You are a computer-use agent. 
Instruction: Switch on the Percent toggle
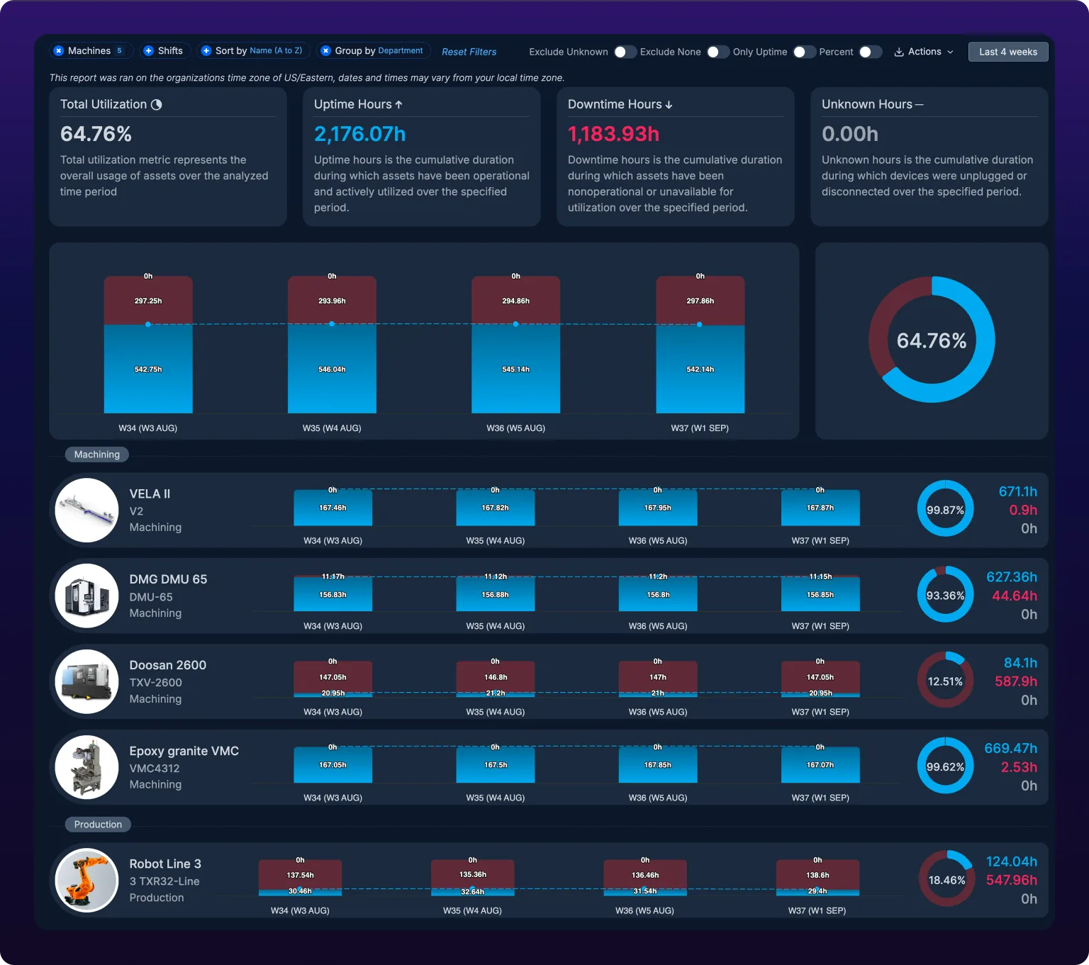pyautogui.click(x=871, y=52)
